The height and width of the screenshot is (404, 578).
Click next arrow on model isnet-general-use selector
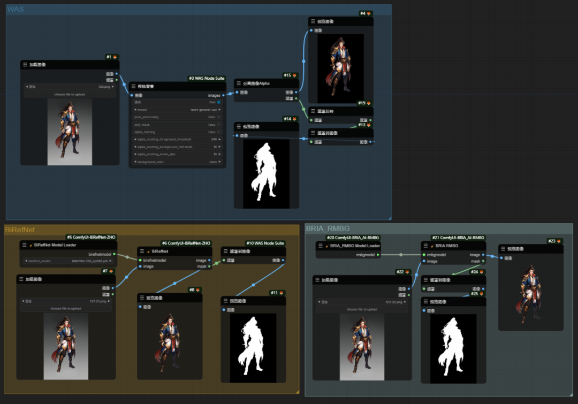(x=220, y=110)
